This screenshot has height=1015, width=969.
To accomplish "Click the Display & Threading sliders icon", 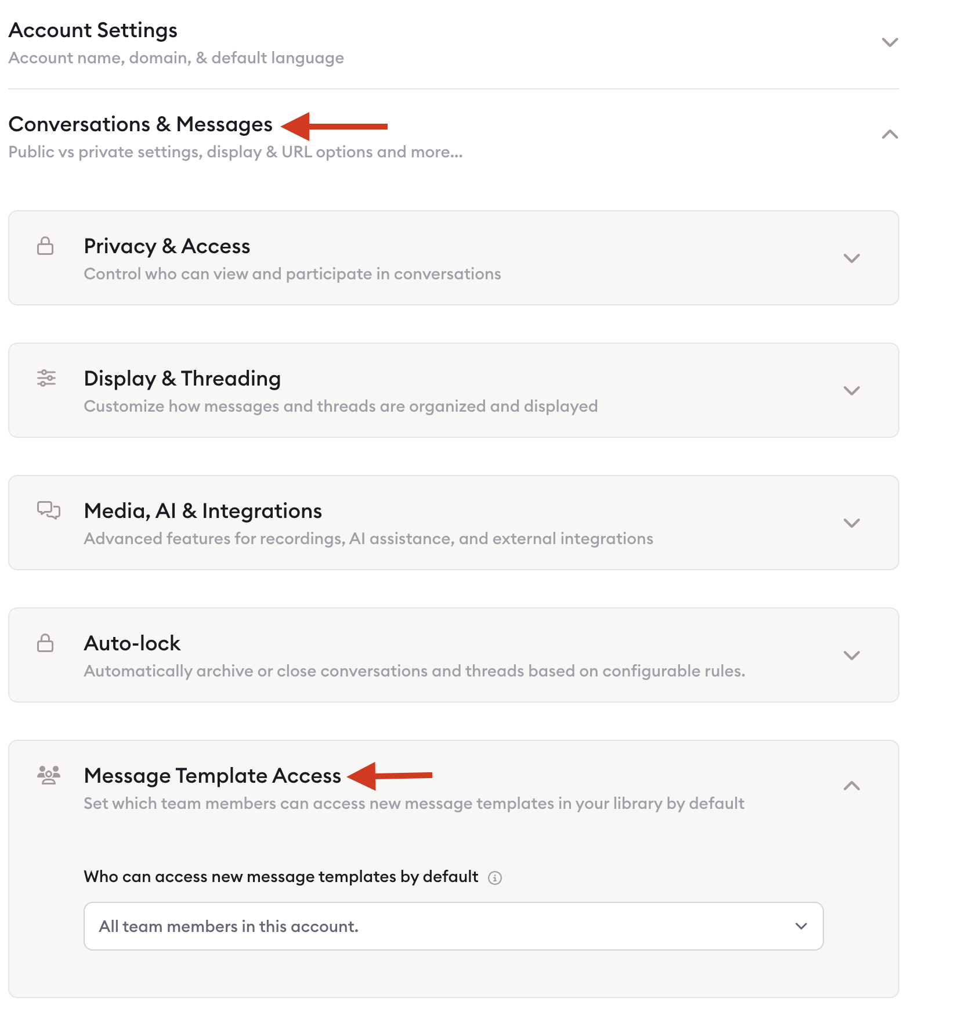I will pos(46,378).
